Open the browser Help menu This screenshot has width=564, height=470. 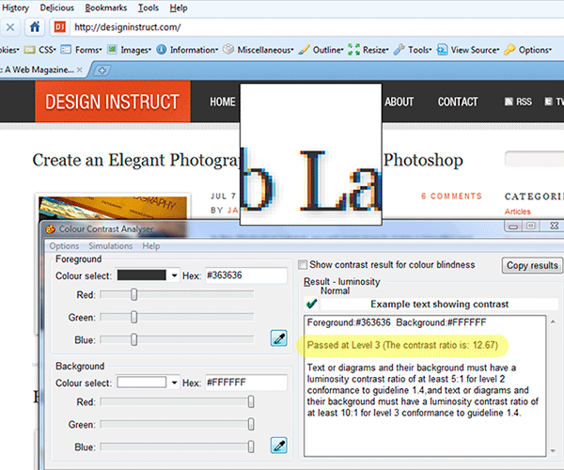coord(179,8)
